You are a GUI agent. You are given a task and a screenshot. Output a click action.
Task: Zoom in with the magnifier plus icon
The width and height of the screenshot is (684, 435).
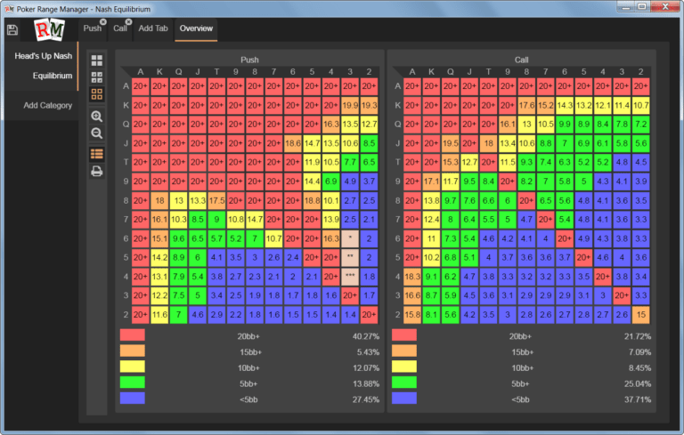pos(96,117)
